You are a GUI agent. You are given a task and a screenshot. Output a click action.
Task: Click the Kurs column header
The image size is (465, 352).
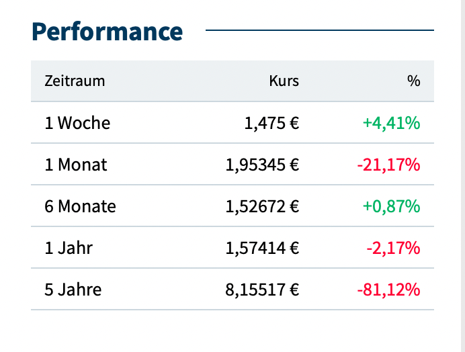(x=284, y=81)
